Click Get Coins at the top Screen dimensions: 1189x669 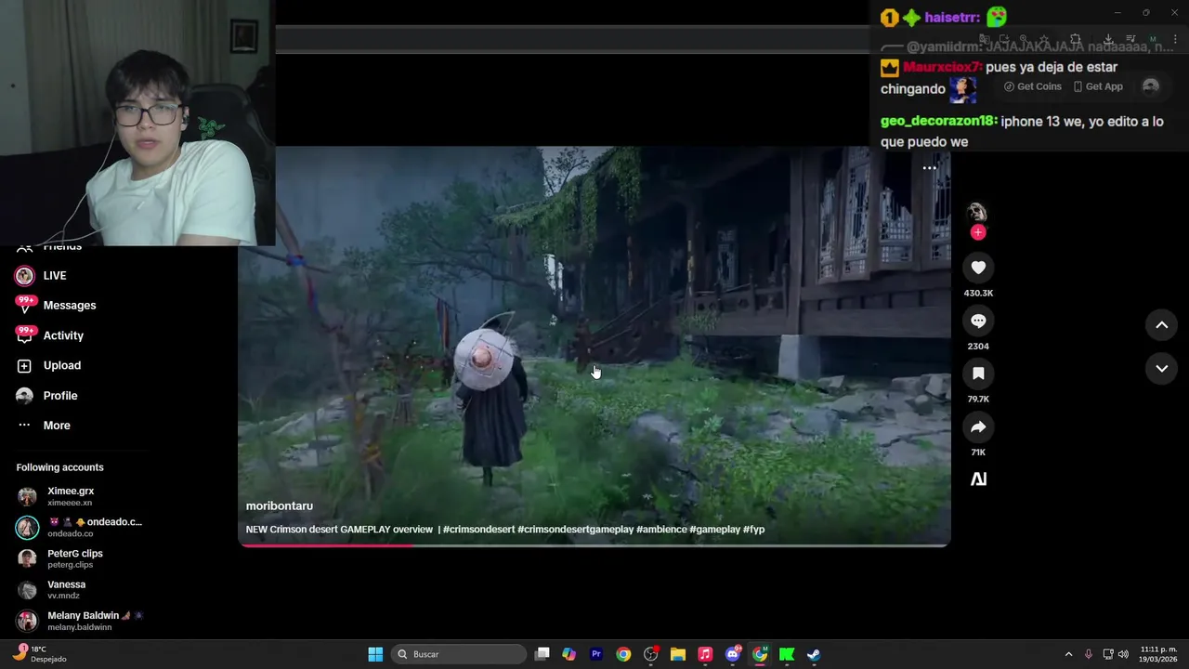click(x=1032, y=86)
